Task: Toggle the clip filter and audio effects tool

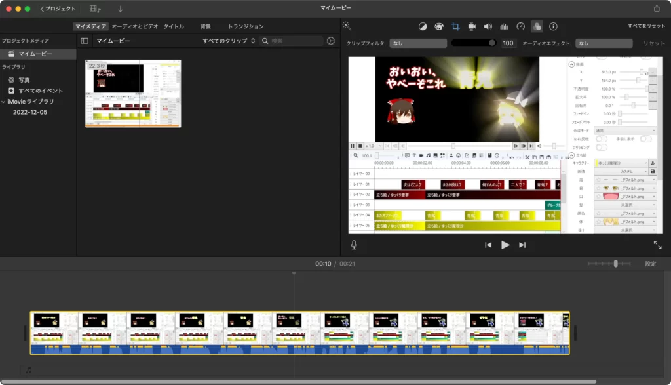Action: 537,26
